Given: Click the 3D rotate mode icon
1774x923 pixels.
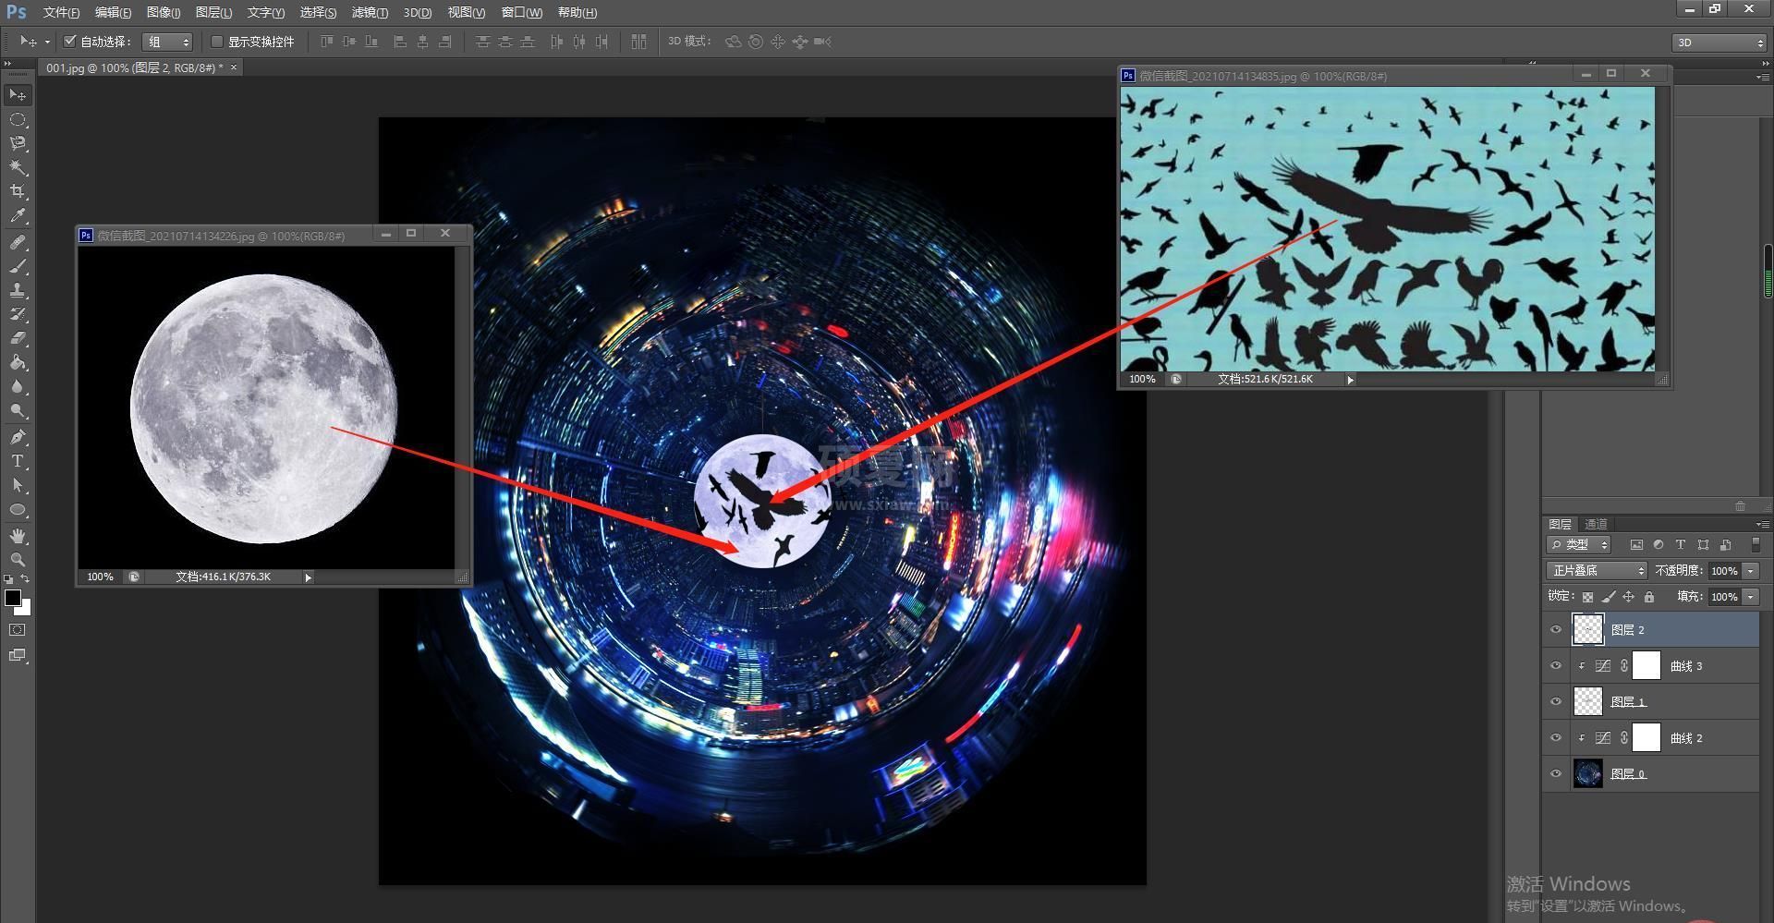Looking at the screenshot, I should 734,42.
